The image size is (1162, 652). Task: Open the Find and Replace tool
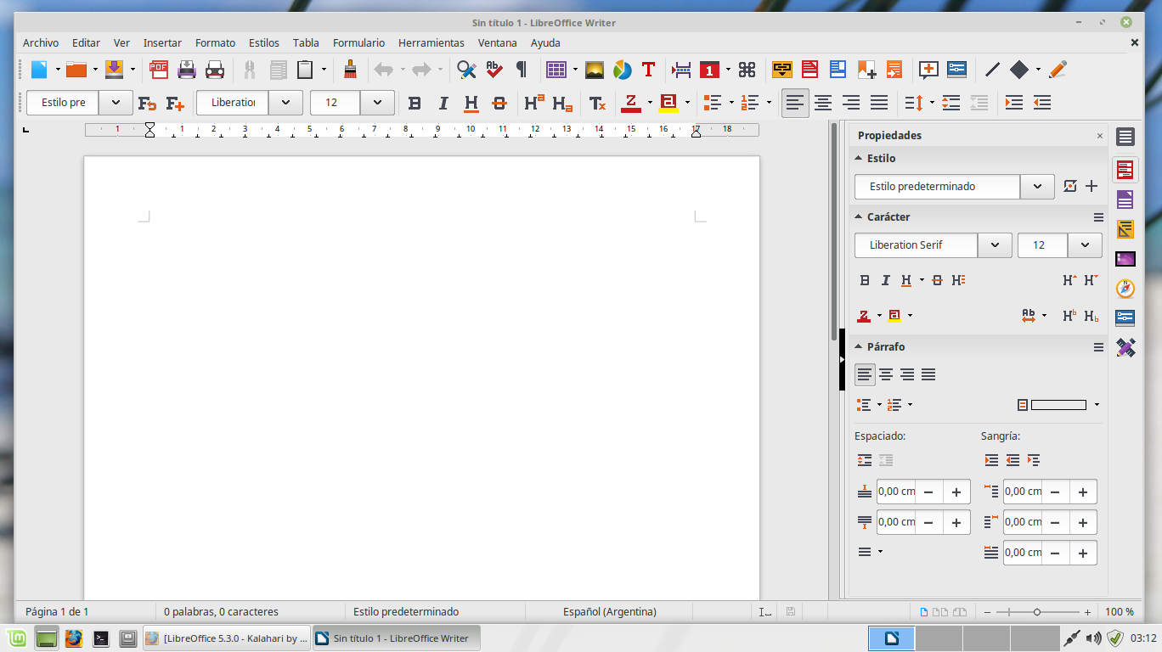tap(465, 70)
